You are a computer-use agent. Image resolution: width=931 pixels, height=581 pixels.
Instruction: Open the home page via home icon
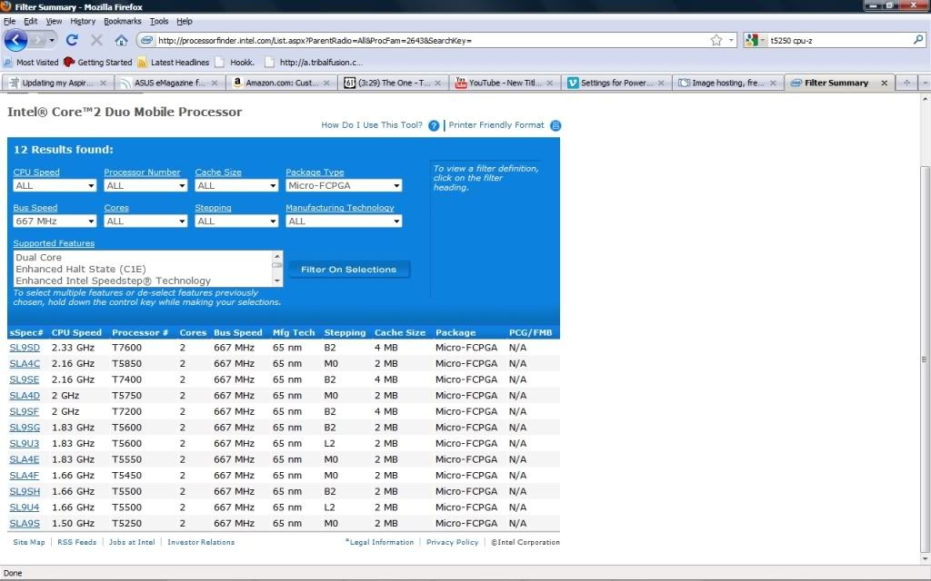coord(121,40)
